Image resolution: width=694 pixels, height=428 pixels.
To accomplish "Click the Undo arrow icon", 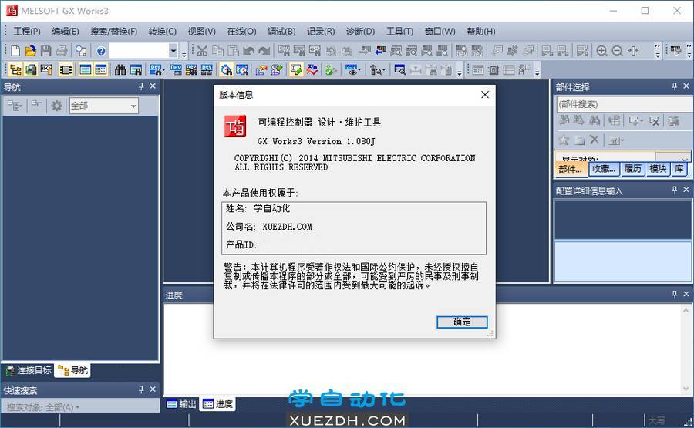I will click(249, 51).
